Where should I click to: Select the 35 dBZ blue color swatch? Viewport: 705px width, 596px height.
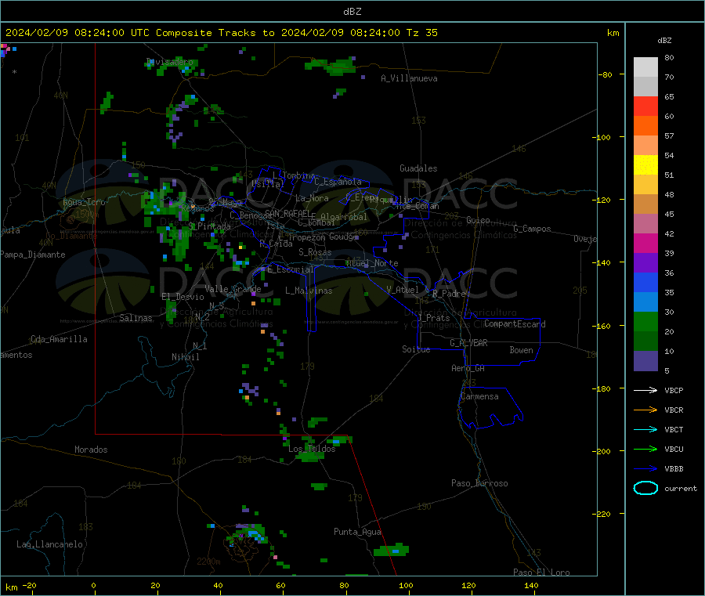[645, 302]
